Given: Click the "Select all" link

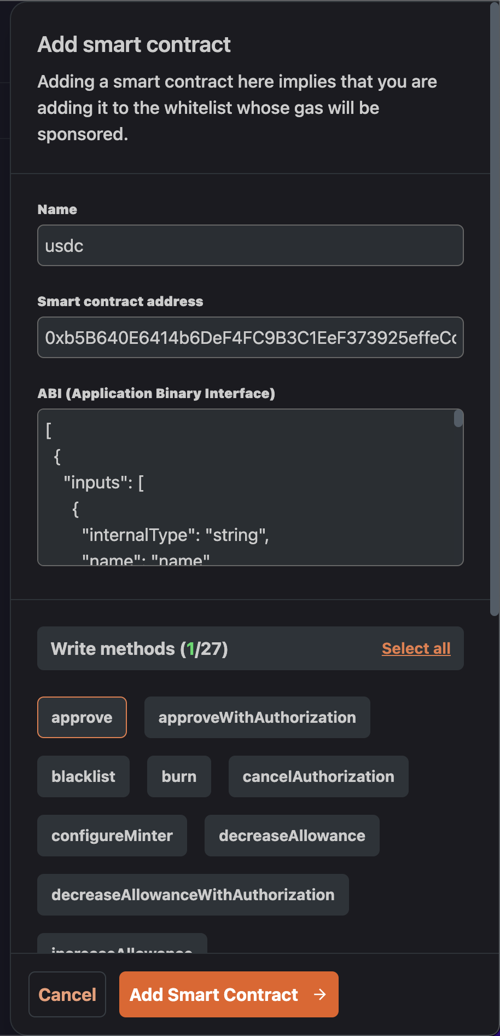Looking at the screenshot, I should point(416,648).
